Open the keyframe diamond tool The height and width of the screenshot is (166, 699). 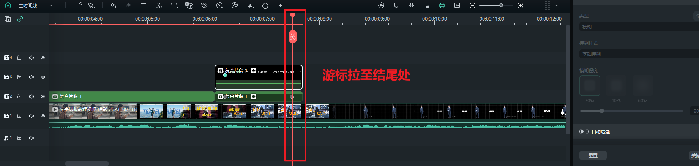coord(204,5)
